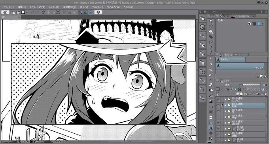This screenshot has width=269, height=144.
Task: Show the hidden 文章 layer folder
Action: [x=218, y=117]
